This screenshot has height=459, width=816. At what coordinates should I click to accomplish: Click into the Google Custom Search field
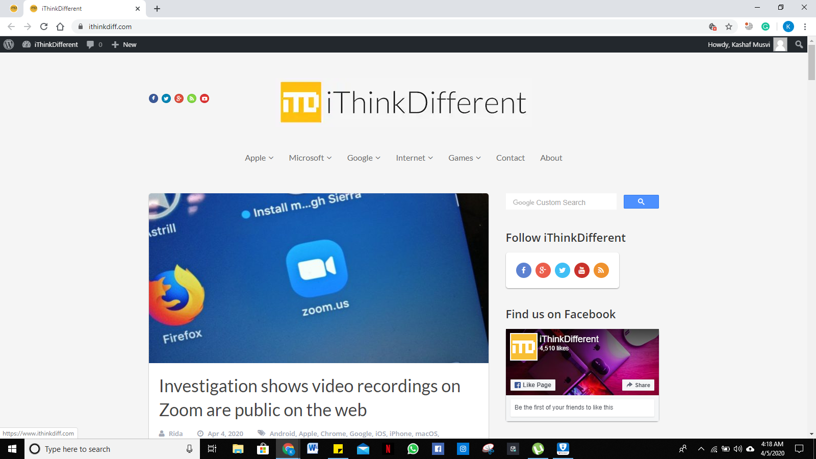pyautogui.click(x=561, y=202)
